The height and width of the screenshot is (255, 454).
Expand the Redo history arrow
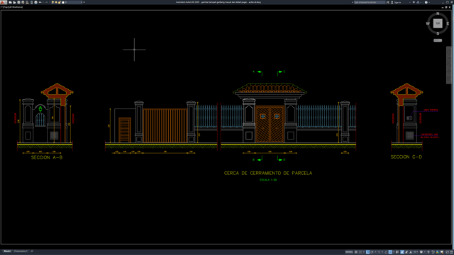(49, 2)
